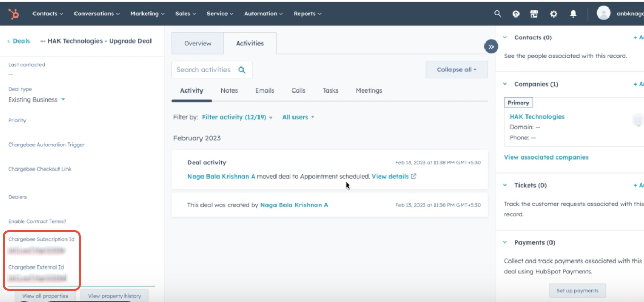This screenshot has height=302, width=644.
Task: Open the search magnifier in top bar
Action: [x=498, y=14]
